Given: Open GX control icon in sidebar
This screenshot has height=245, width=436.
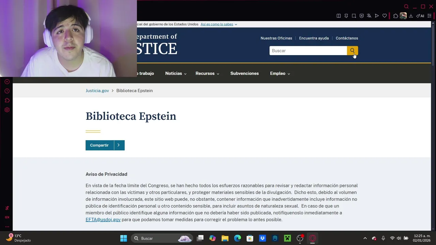Looking at the screenshot, I should pos(7,217).
